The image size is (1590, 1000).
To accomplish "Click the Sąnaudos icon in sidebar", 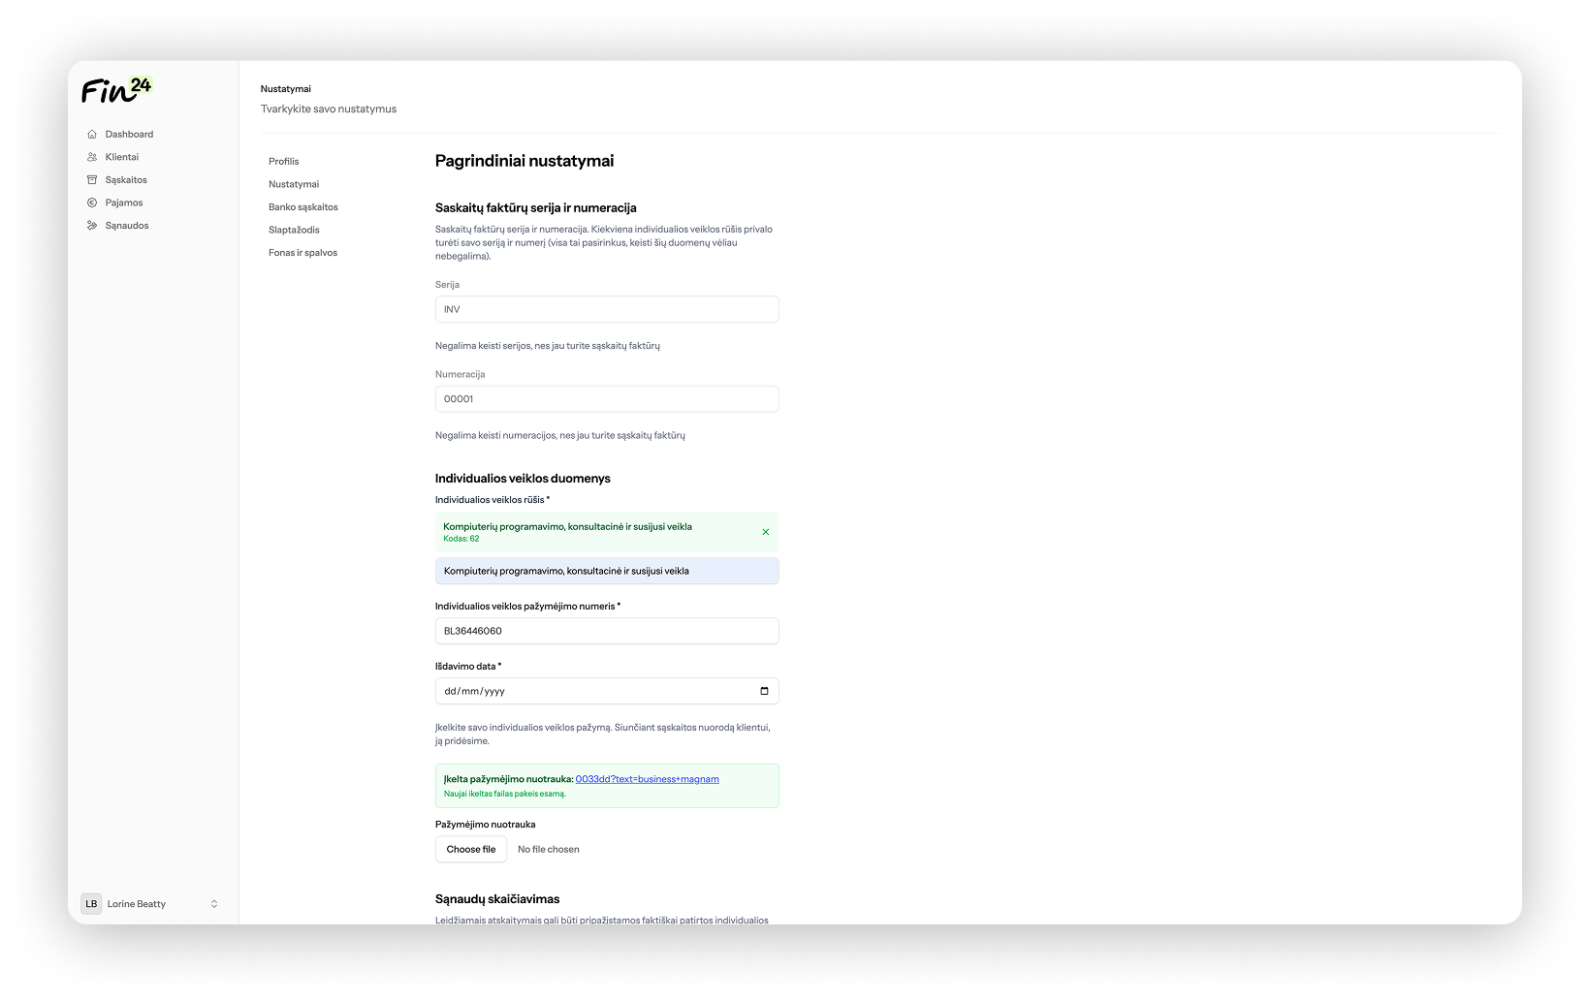I will pos(92,226).
